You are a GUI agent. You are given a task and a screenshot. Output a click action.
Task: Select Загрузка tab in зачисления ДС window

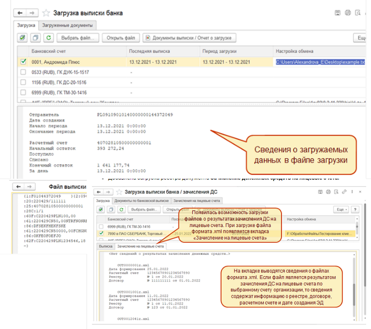click(103, 201)
